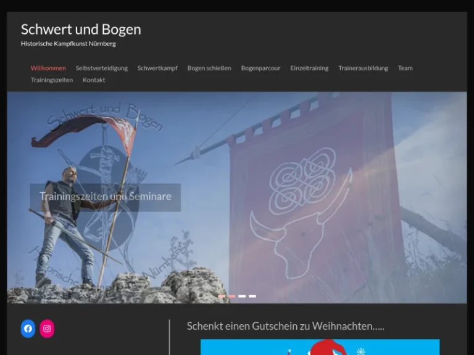Open the Facebook social icon
The height and width of the screenshot is (355, 474).
pos(28,328)
